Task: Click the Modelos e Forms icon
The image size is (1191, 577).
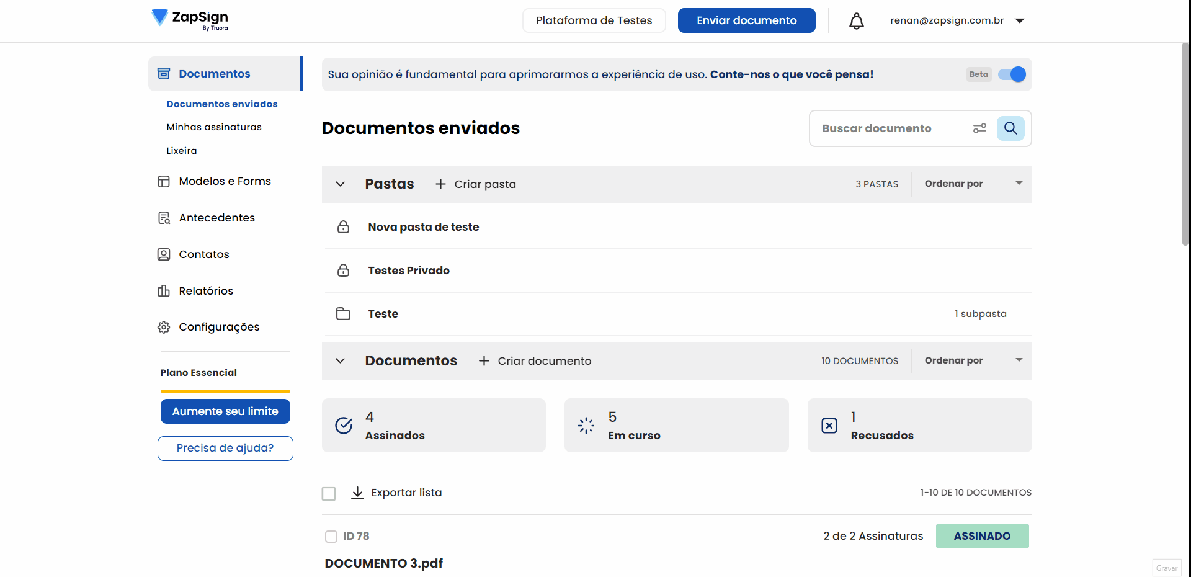Action: click(164, 181)
